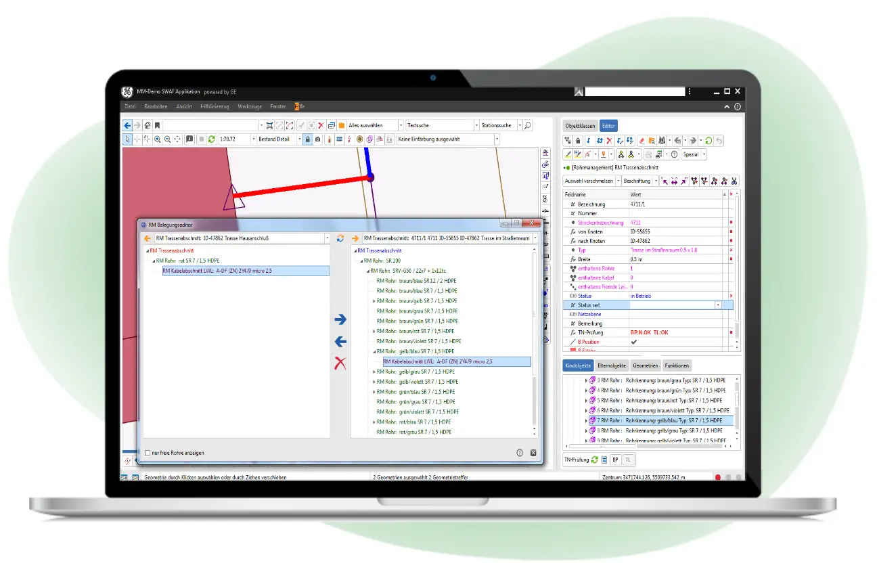Image resolution: width=877 pixels, height=582 pixels.
Task: Toggle the TL button beside TN-Prüfung
Action: point(627,460)
